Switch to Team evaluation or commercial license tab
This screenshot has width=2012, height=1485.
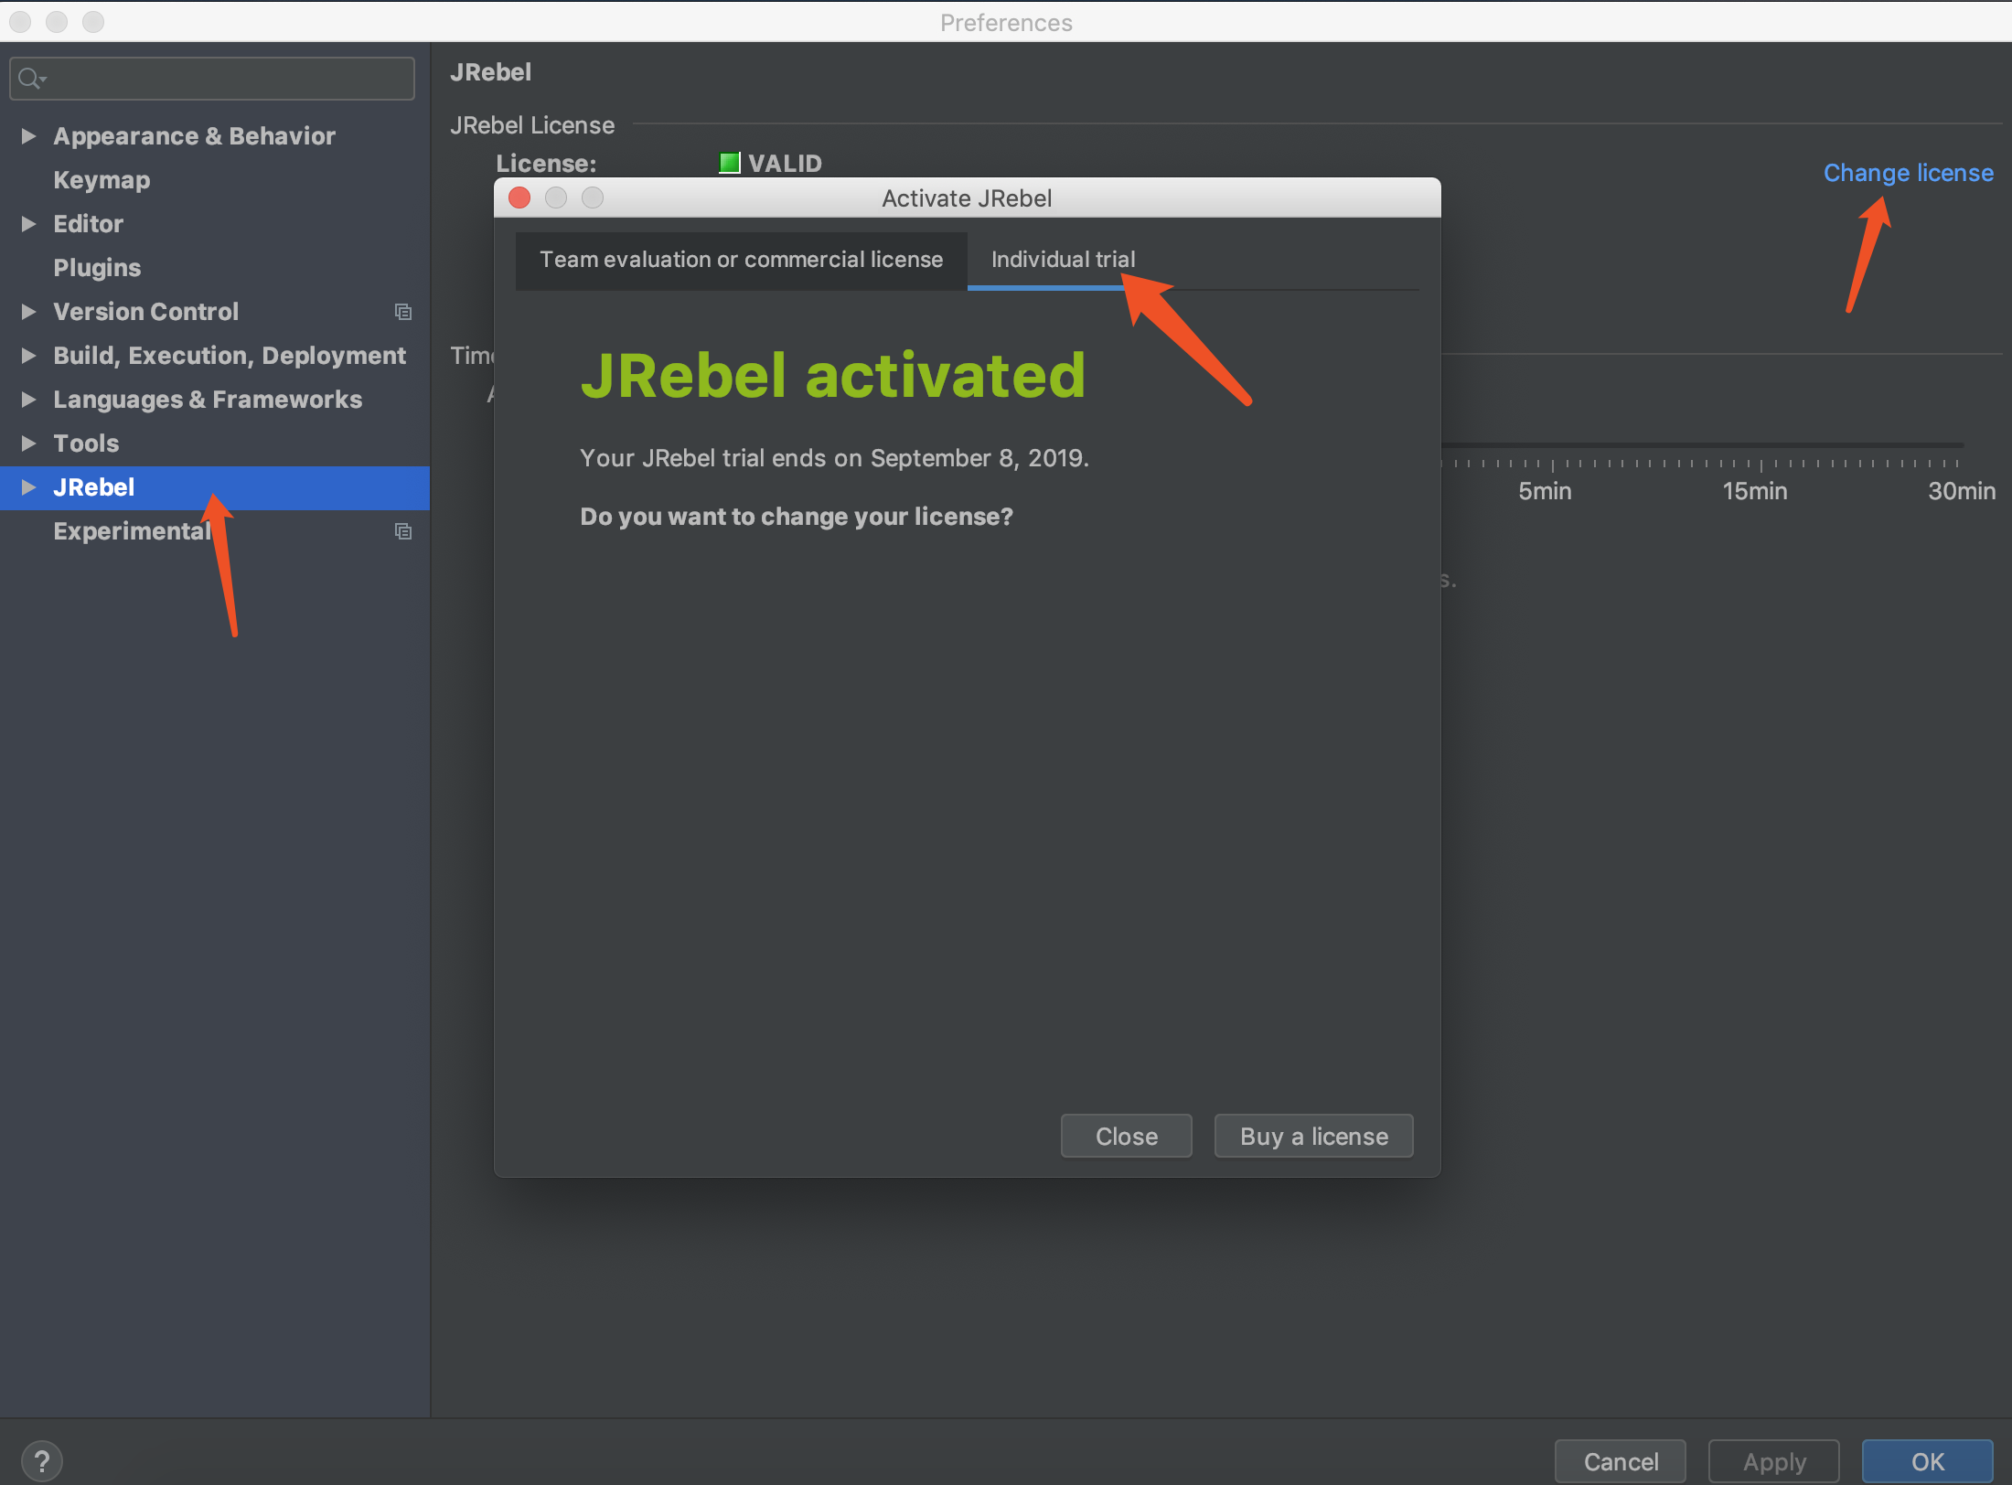(x=741, y=260)
